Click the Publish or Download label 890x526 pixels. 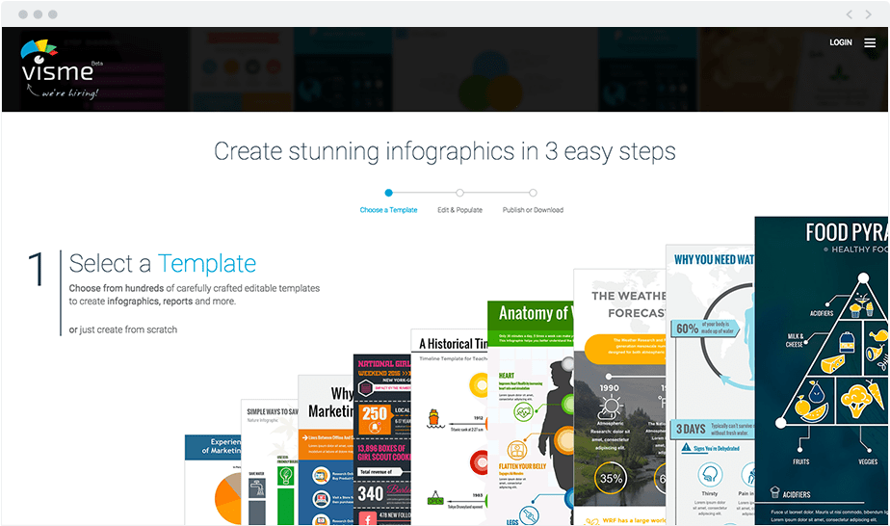point(533,210)
